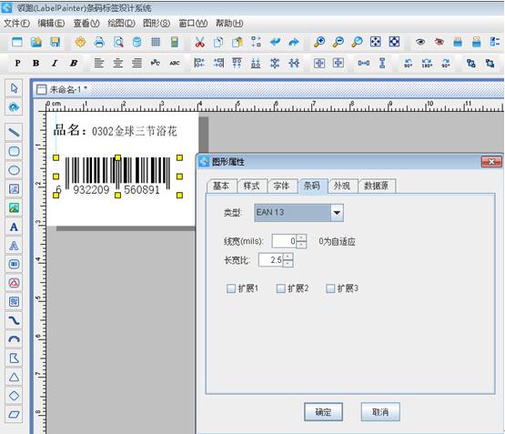Select the rounded rectangle tool
This screenshot has width=505, height=434.
pyautogui.click(x=14, y=151)
